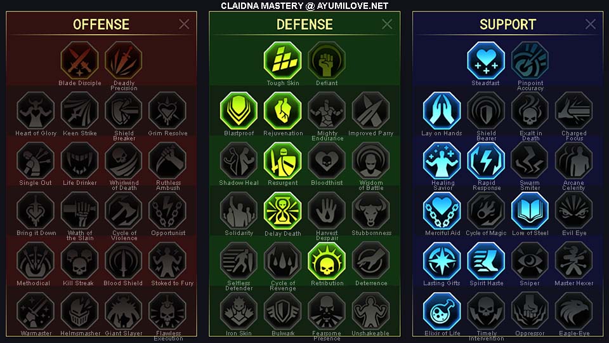This screenshot has height=343, width=609.
Task: Pick the Life Drinker fangs mastery
Action: (80, 160)
